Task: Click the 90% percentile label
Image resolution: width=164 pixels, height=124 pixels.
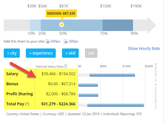Action: [x=134, y=34]
